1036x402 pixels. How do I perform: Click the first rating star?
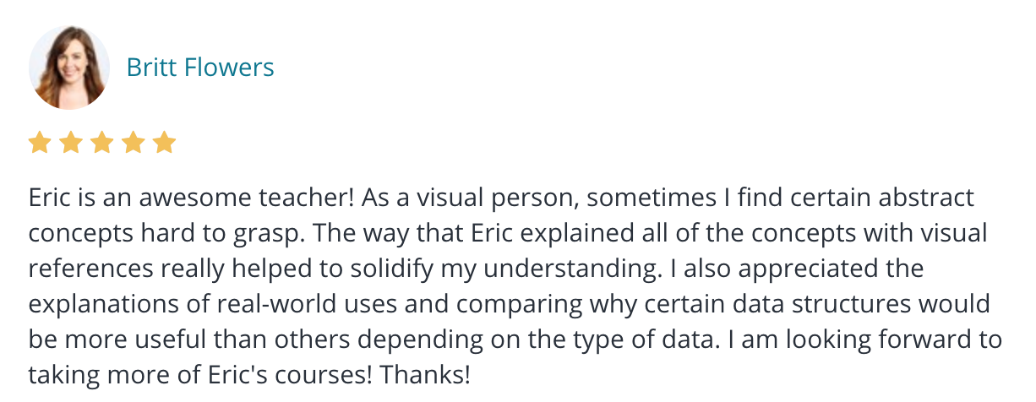coord(40,143)
